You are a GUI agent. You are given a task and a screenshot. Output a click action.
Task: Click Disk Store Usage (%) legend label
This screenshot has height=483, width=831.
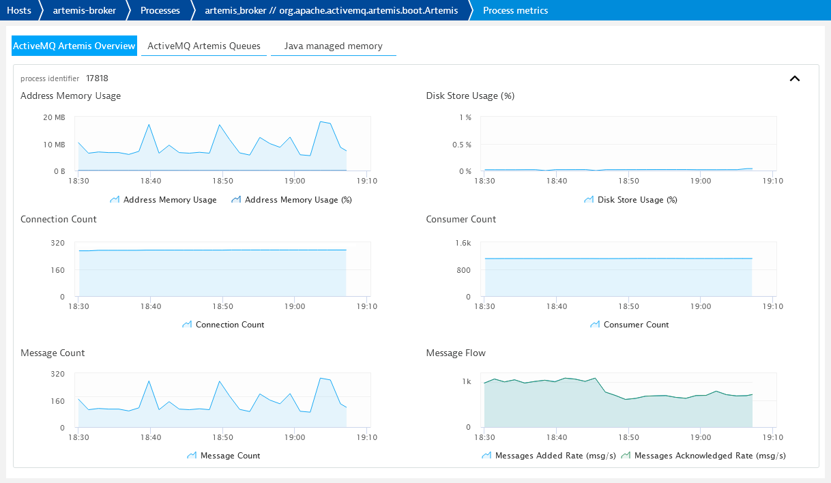click(x=637, y=200)
